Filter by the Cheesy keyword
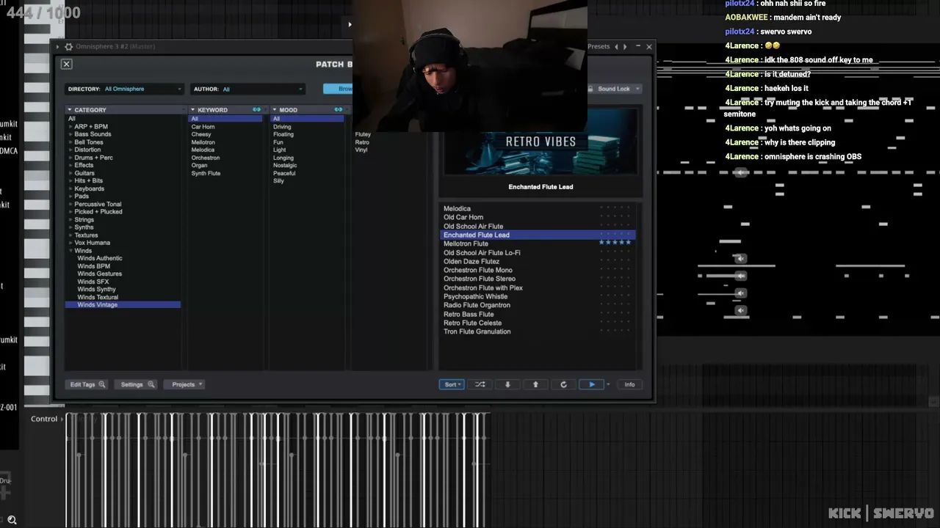 201,134
